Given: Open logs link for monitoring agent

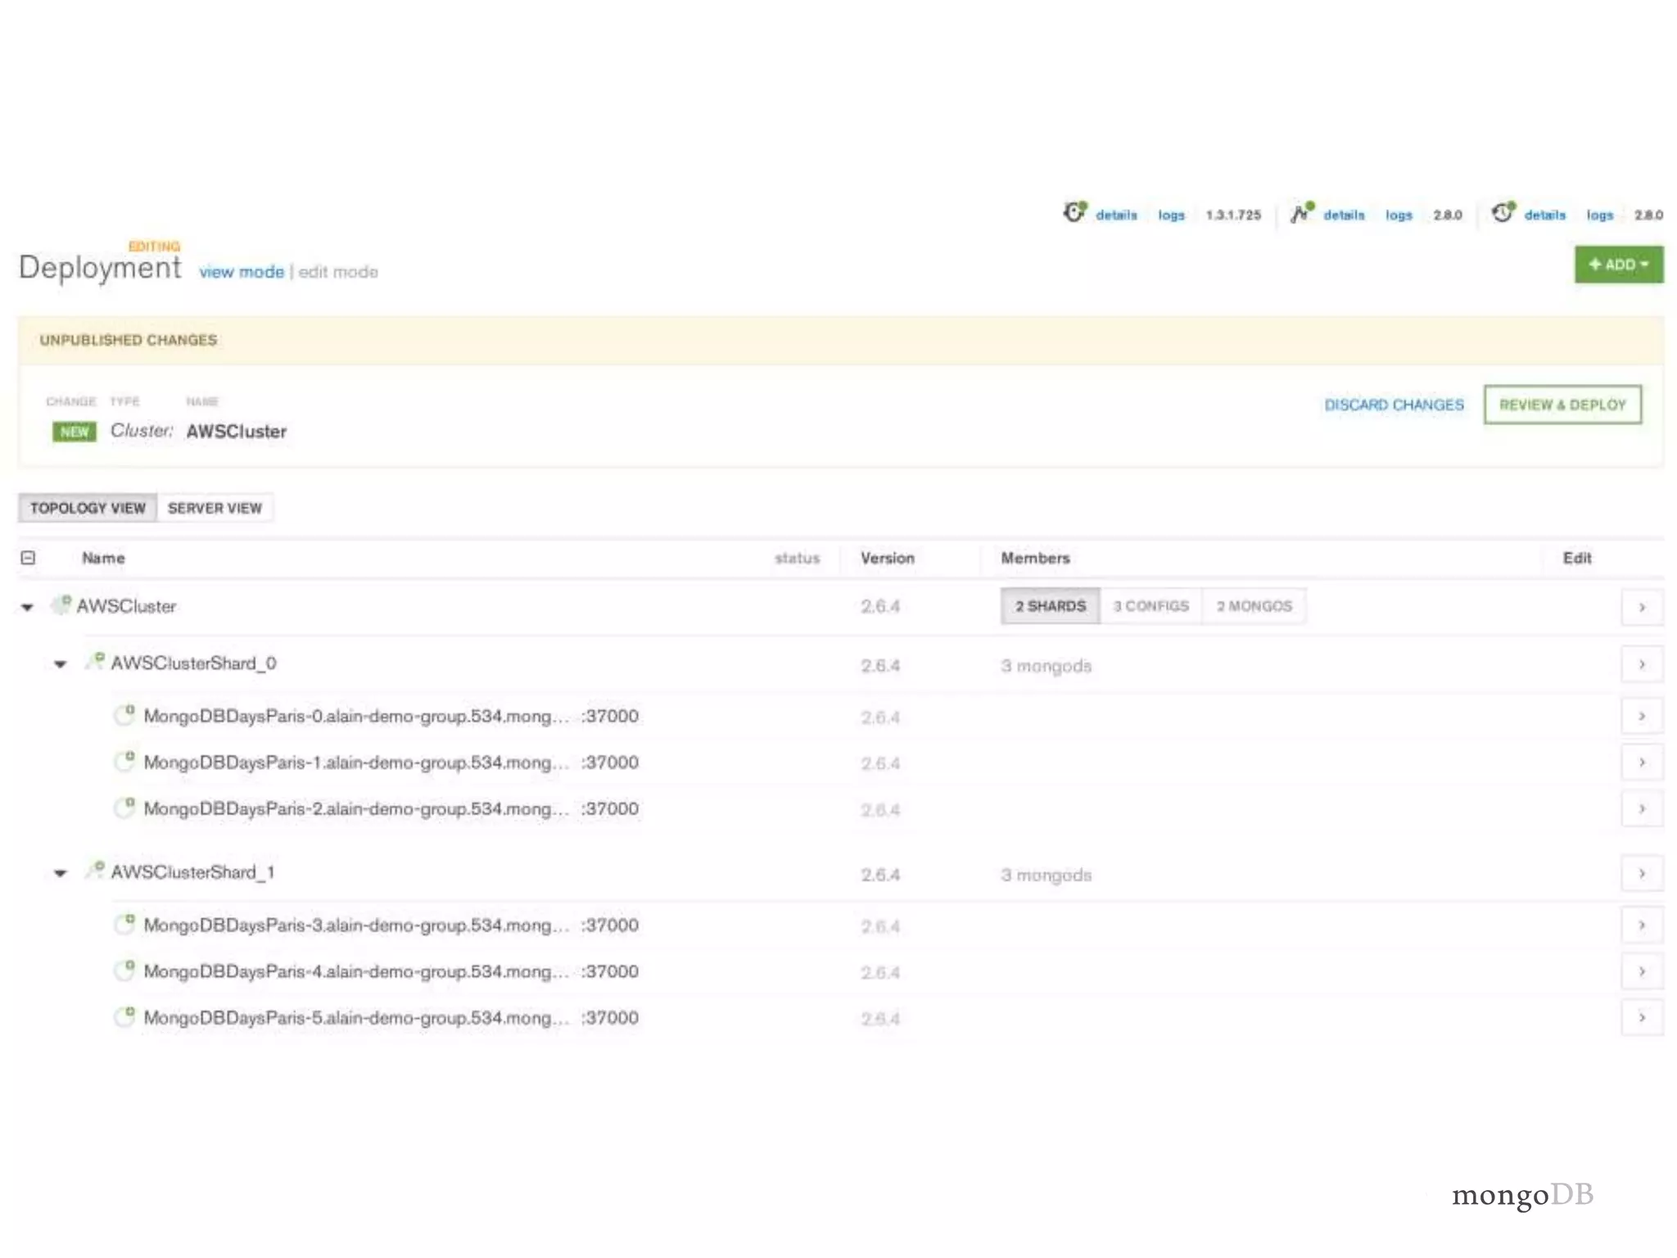Looking at the screenshot, I should point(1399,215).
